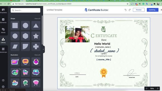Add the circle shape
This screenshot has height=91, width=162.
(25, 26)
